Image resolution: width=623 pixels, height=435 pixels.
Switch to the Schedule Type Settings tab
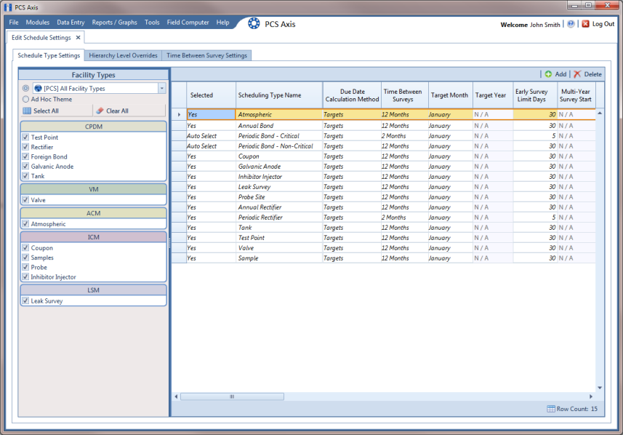coord(49,55)
